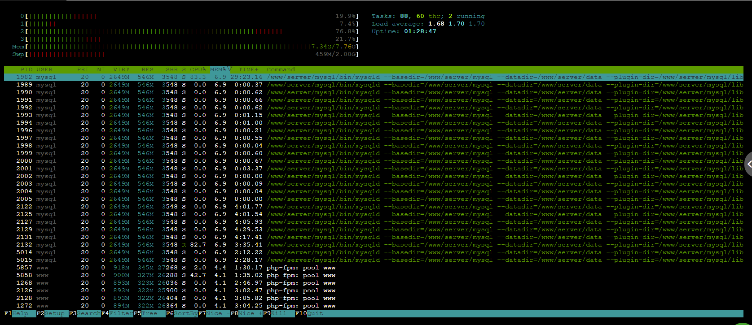Select php-fpm process row PID 5857
Image resolution: width=752 pixels, height=325 pixels.
click(374, 268)
